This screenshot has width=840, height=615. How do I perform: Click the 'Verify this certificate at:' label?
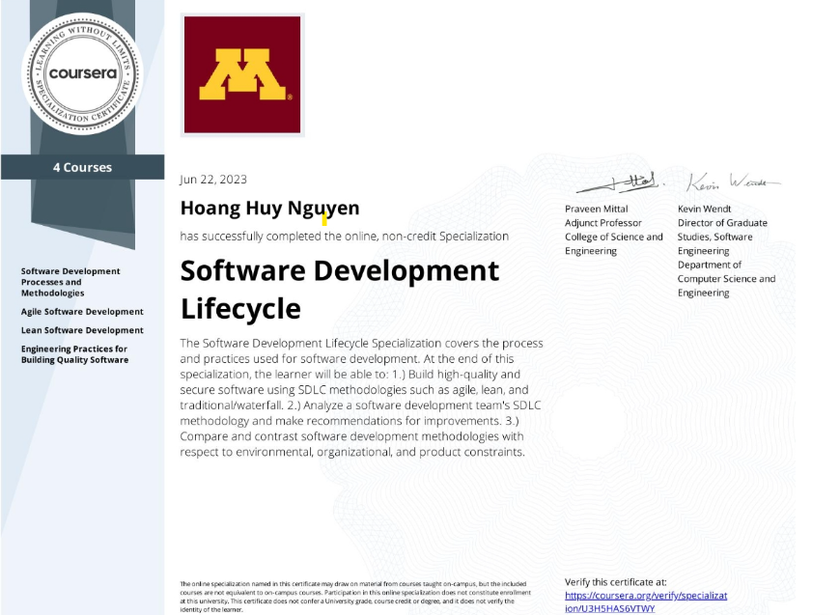point(615,582)
